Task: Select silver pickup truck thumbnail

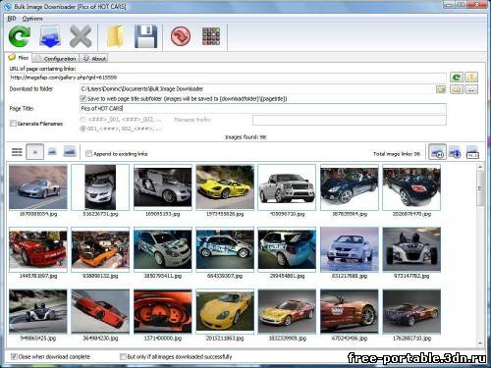Action: click(x=287, y=187)
